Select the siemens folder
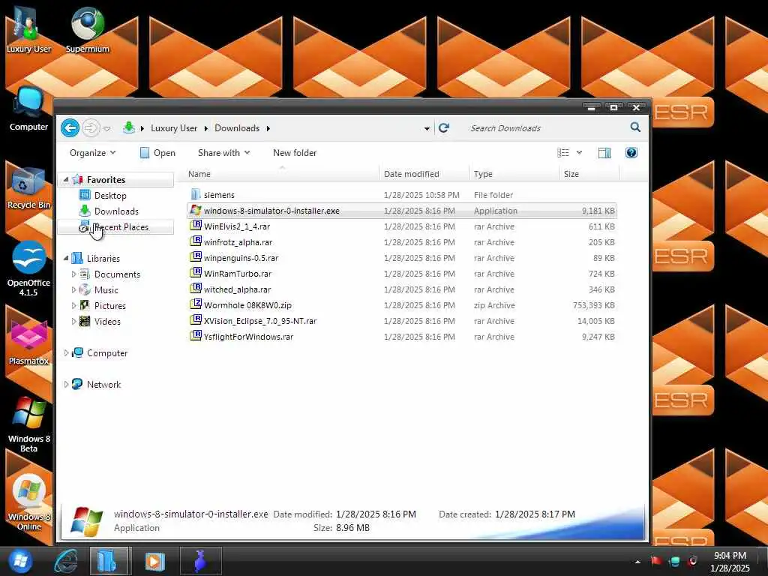 click(x=402, y=195)
